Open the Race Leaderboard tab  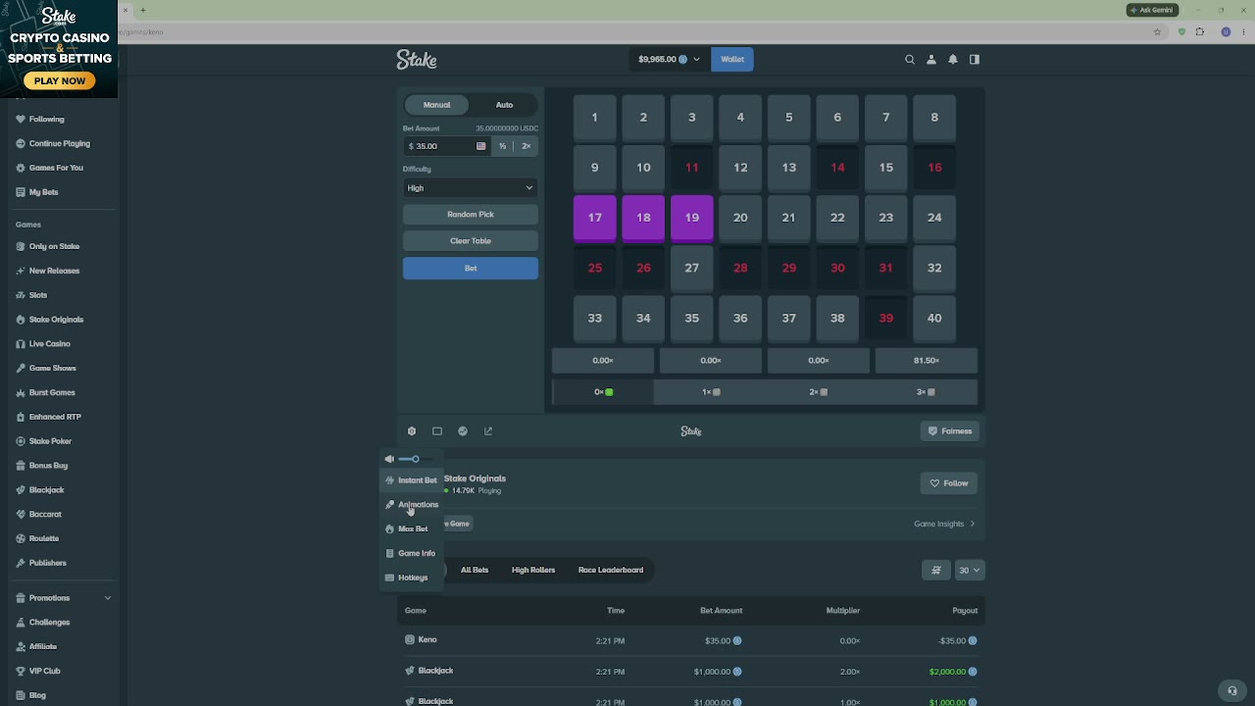point(611,570)
